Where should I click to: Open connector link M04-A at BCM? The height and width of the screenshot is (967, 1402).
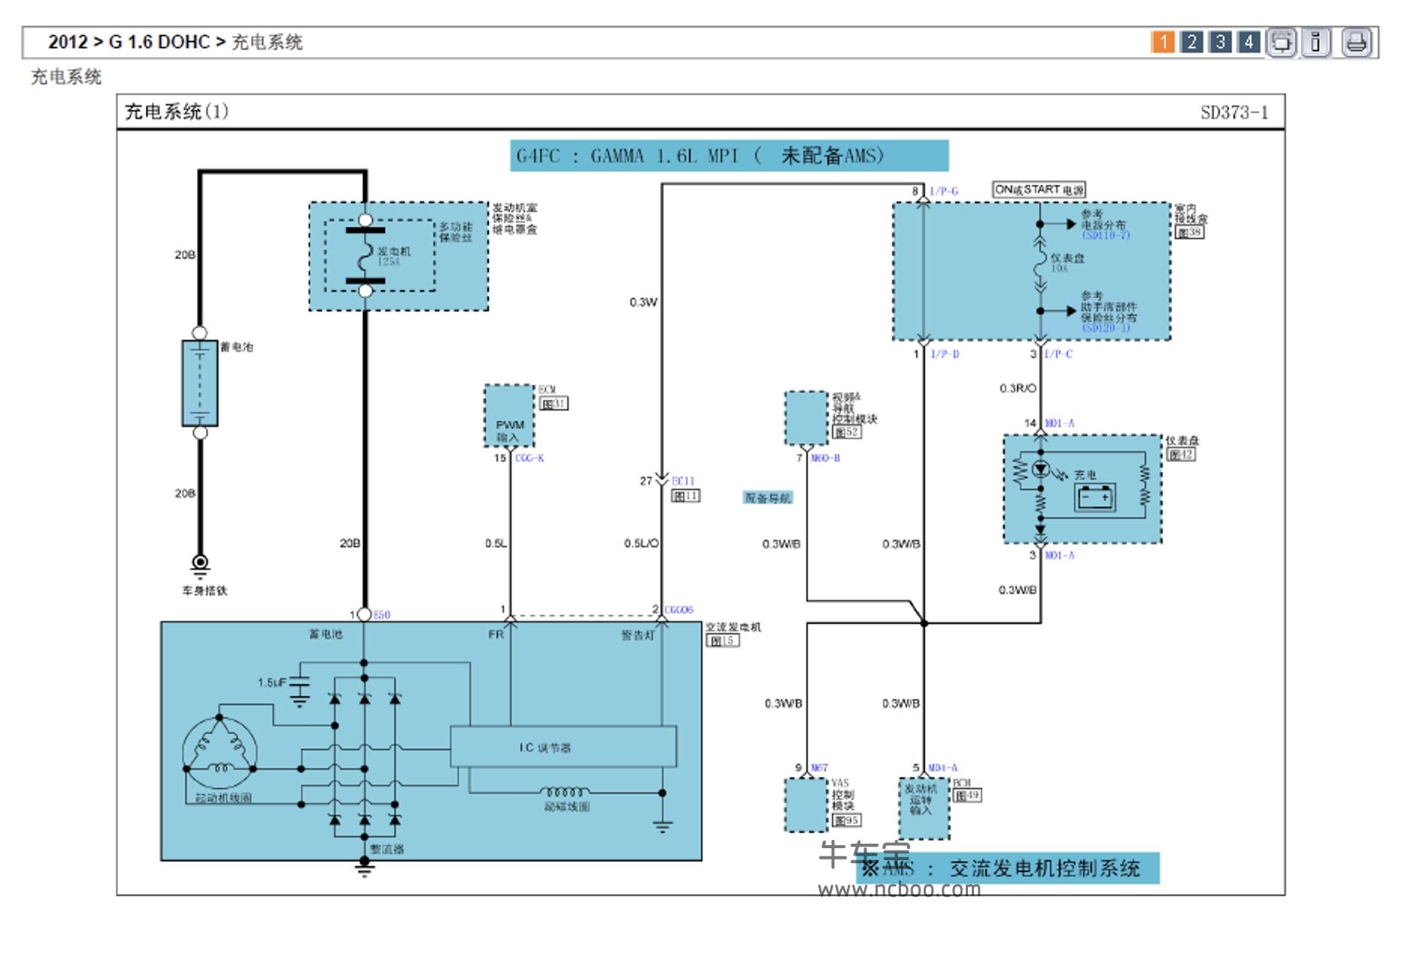point(942,768)
